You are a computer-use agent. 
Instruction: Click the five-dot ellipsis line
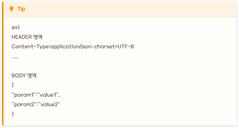pos(15,58)
